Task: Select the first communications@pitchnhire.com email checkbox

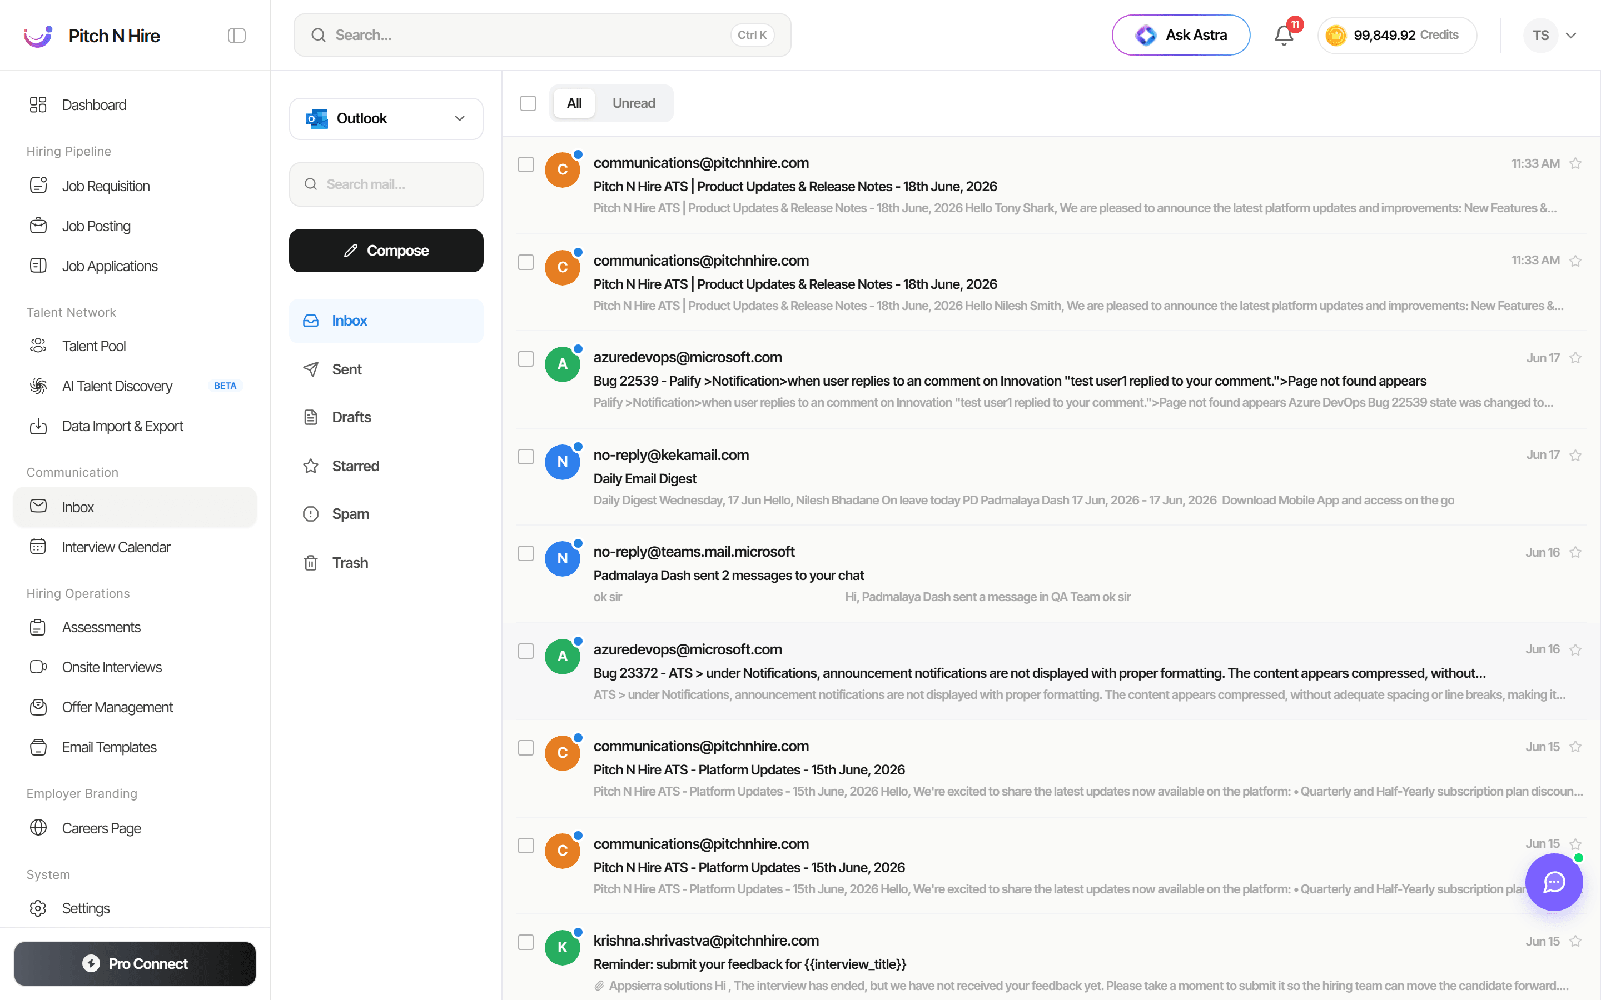Action: click(x=526, y=164)
